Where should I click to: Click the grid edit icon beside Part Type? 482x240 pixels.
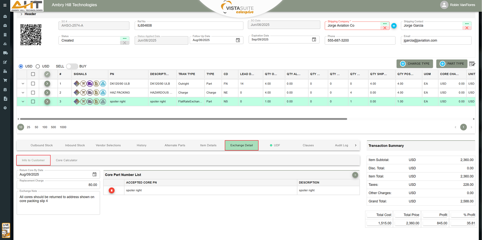pos(472,64)
